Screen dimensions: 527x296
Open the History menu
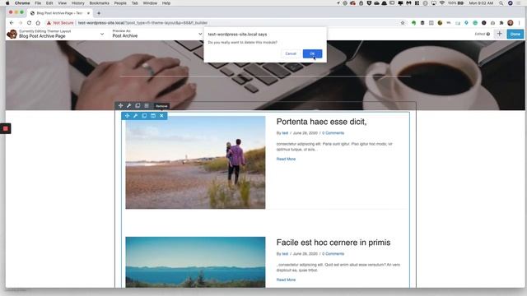78,3
